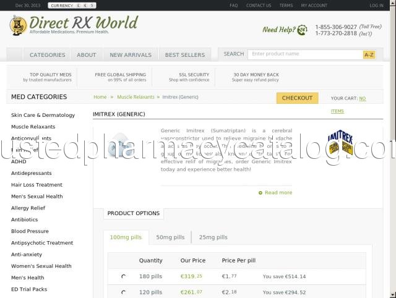Open Skin Care & Dermatology category
Screen dimensions: 396x298
click(43, 115)
